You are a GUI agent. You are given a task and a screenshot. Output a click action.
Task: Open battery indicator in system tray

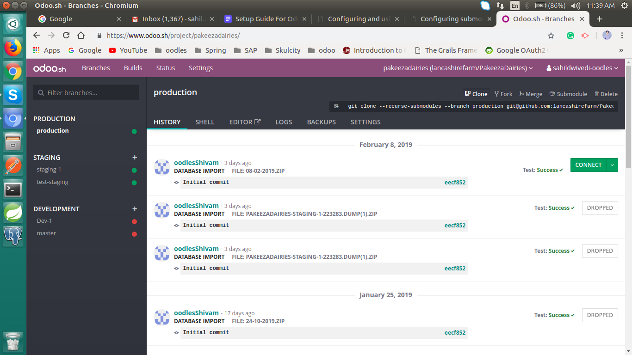coord(550,6)
